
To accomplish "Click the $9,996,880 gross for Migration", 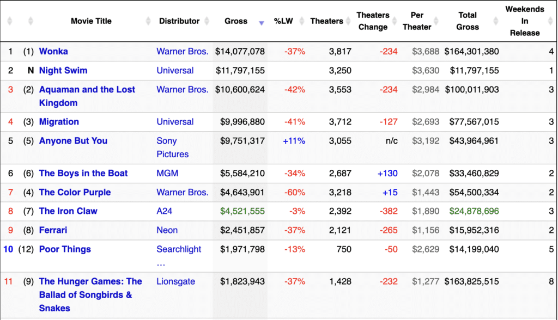I will (x=242, y=121).
